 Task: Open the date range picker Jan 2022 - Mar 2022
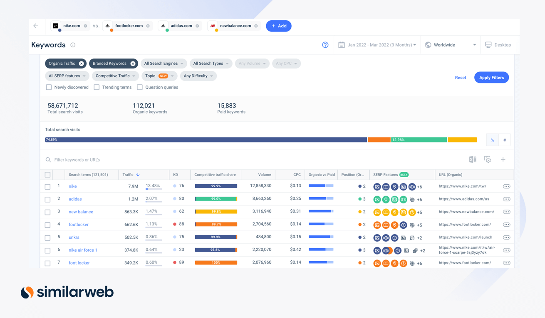[378, 45]
